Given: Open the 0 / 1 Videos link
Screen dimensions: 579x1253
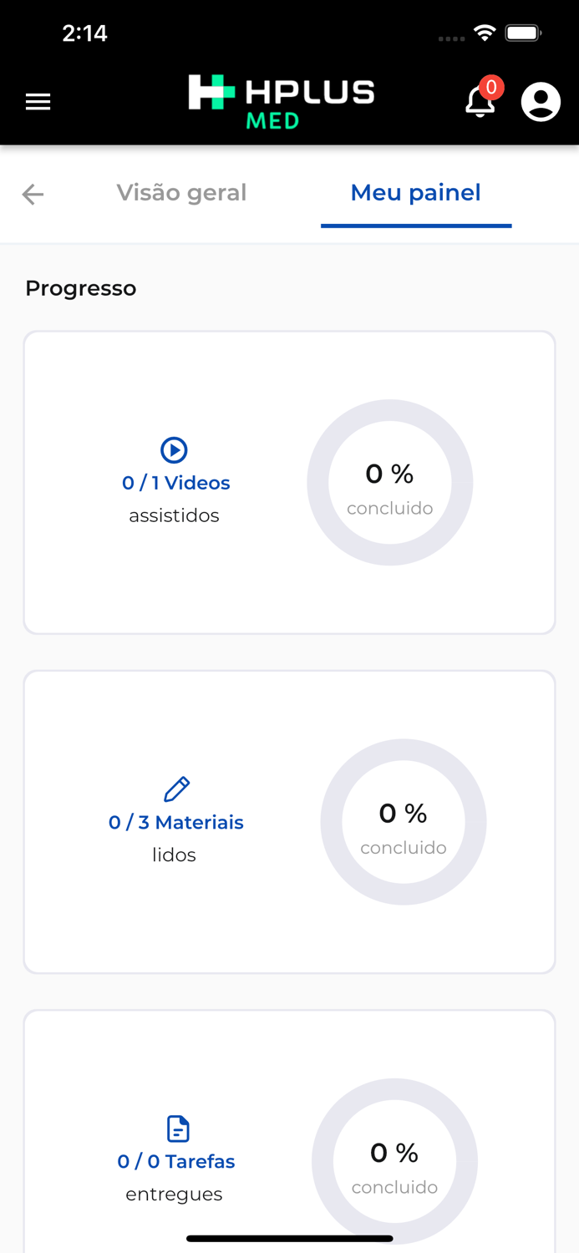Looking at the screenshot, I should pyautogui.click(x=175, y=483).
